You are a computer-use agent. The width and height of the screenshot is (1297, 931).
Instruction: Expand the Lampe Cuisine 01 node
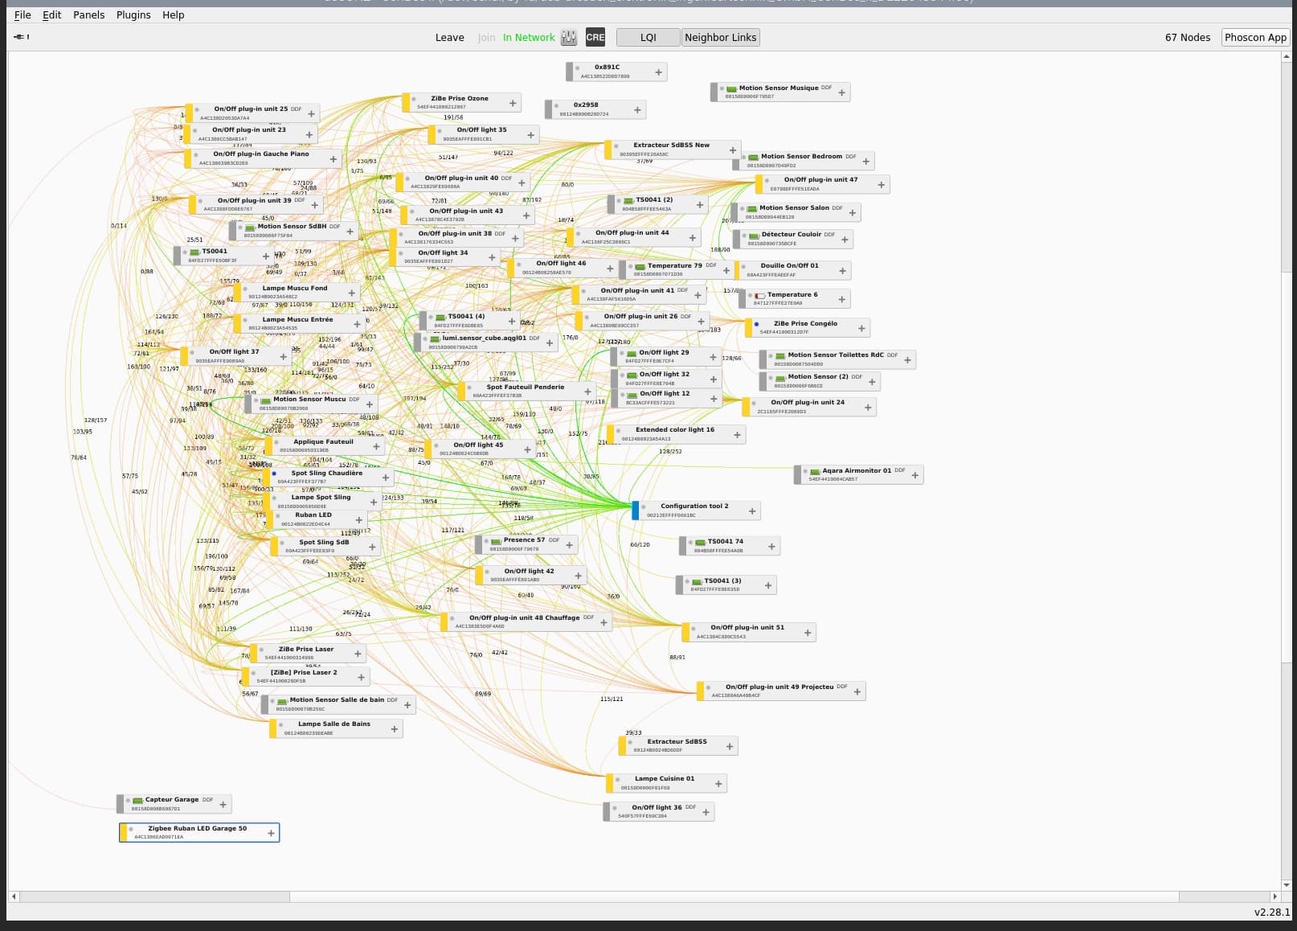pos(718,783)
